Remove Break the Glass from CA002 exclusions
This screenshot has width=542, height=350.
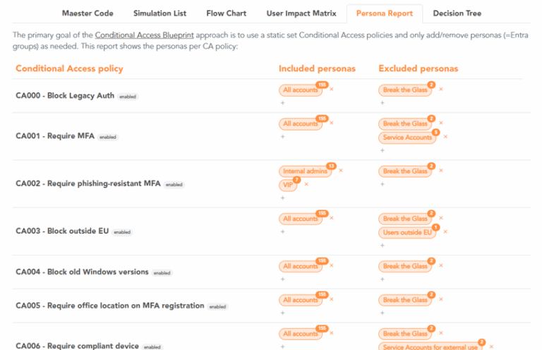pos(440,170)
